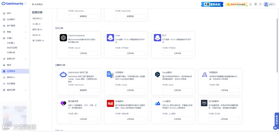Click the 谷歌翻译 Google Translate icon
This screenshot has width=279, height=132.
tap(110, 75)
